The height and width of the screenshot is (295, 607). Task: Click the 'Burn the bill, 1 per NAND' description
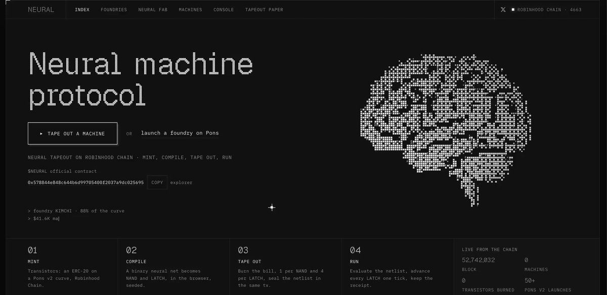(x=281, y=278)
